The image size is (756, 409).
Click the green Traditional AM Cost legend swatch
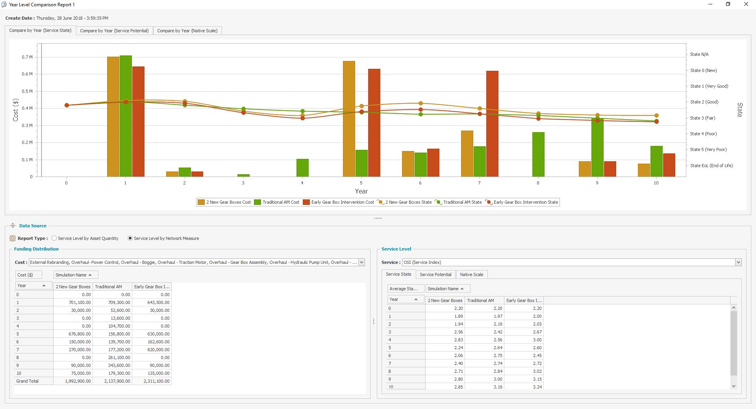[x=258, y=202]
